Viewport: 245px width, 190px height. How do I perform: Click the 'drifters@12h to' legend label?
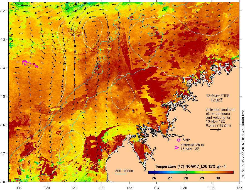(192, 145)
